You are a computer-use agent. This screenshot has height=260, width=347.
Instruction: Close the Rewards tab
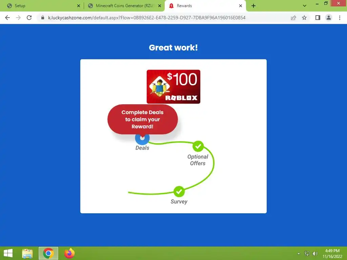241,6
